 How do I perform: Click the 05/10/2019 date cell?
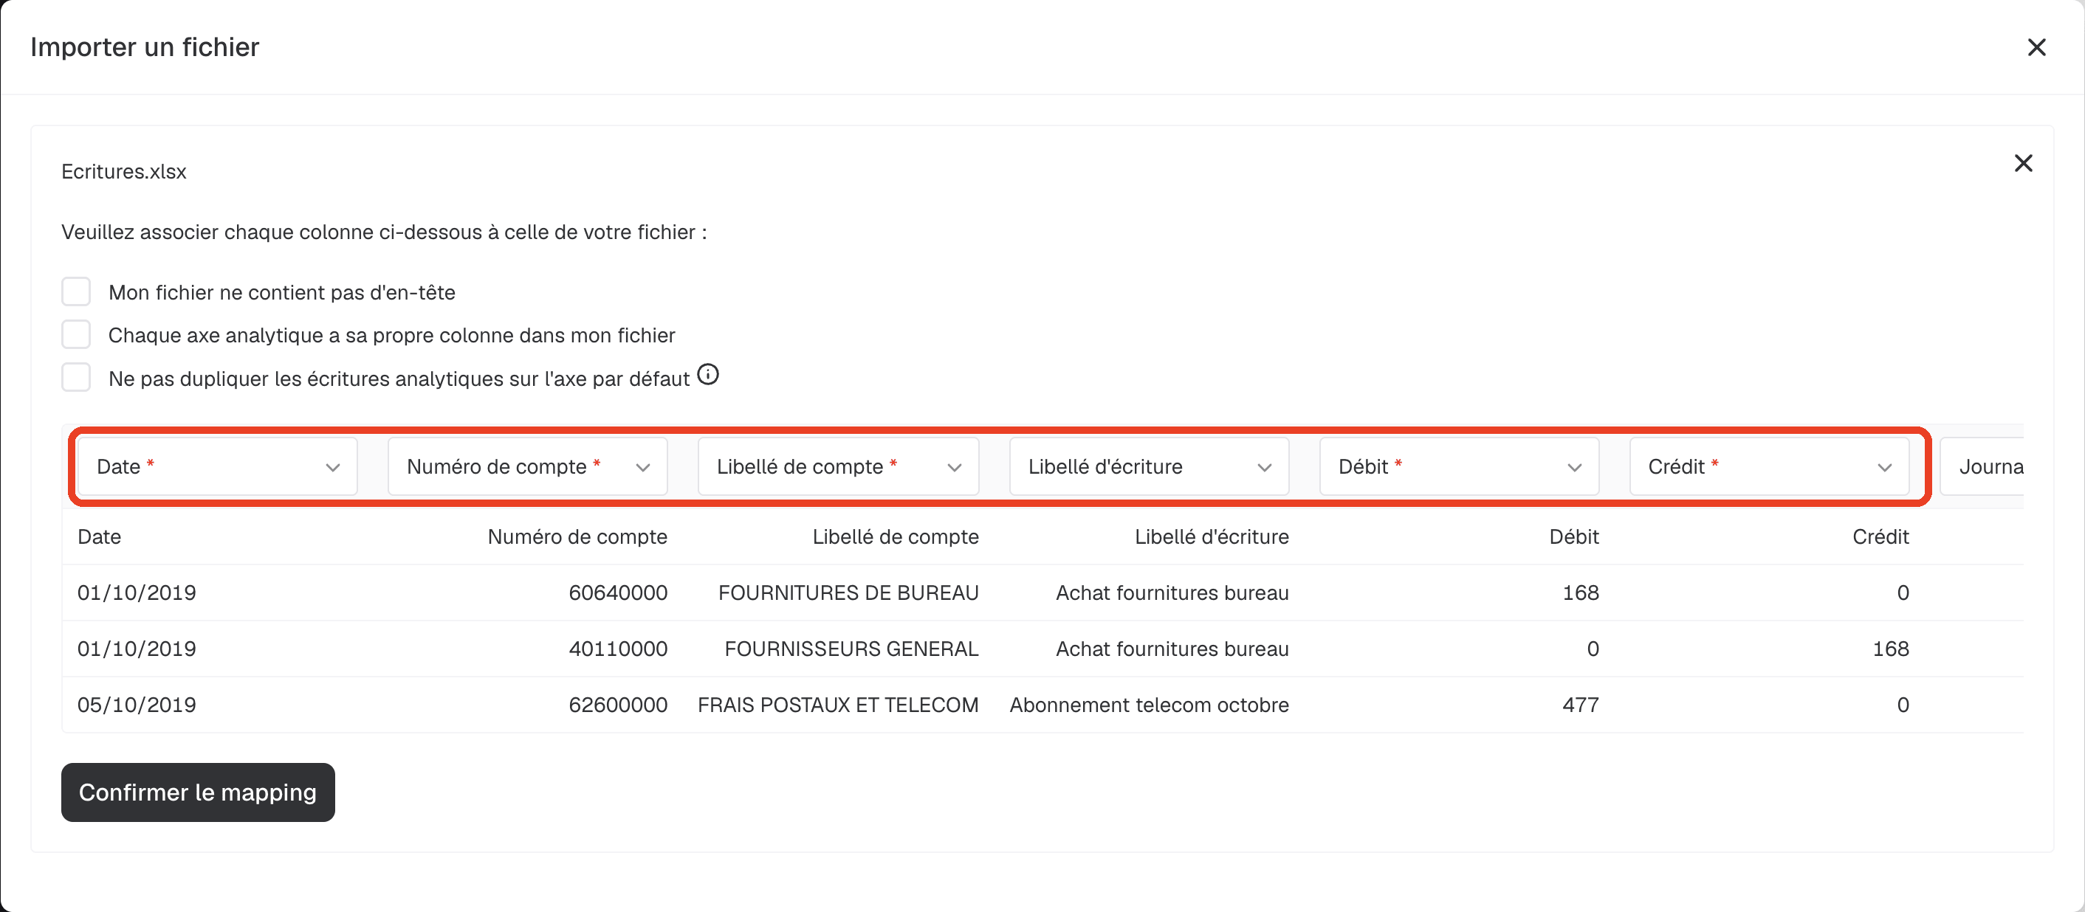point(137,704)
